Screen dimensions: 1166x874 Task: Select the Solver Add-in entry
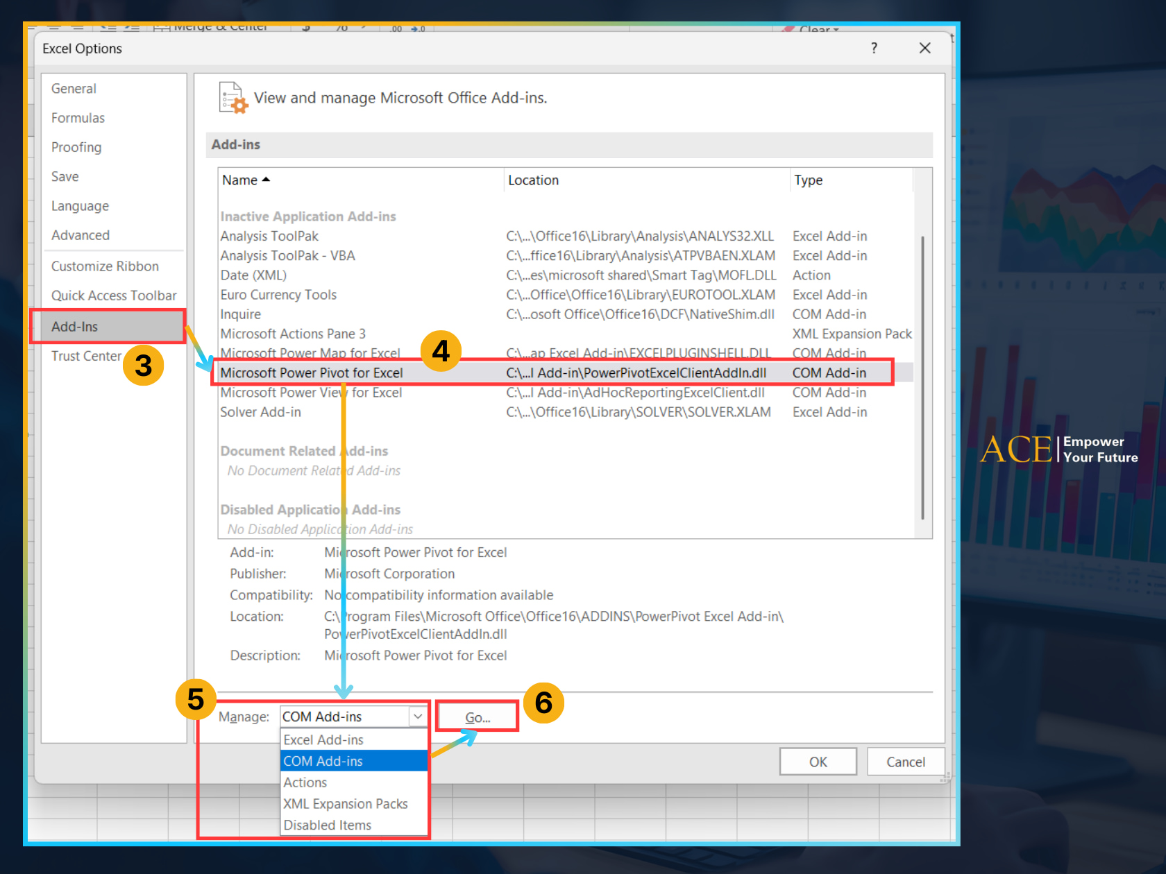pos(260,412)
